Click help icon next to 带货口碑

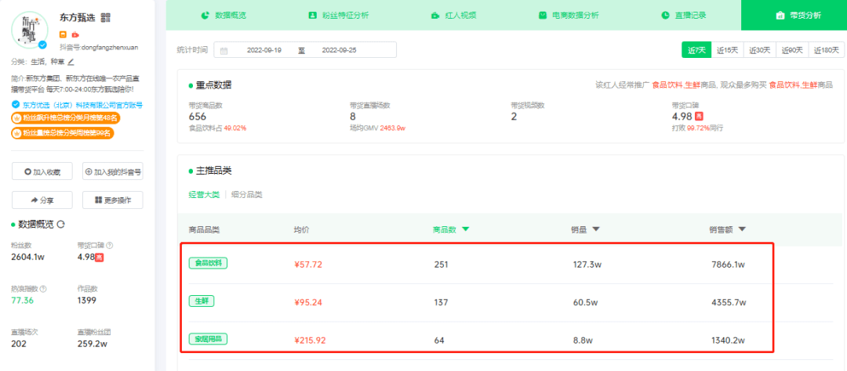(x=110, y=245)
